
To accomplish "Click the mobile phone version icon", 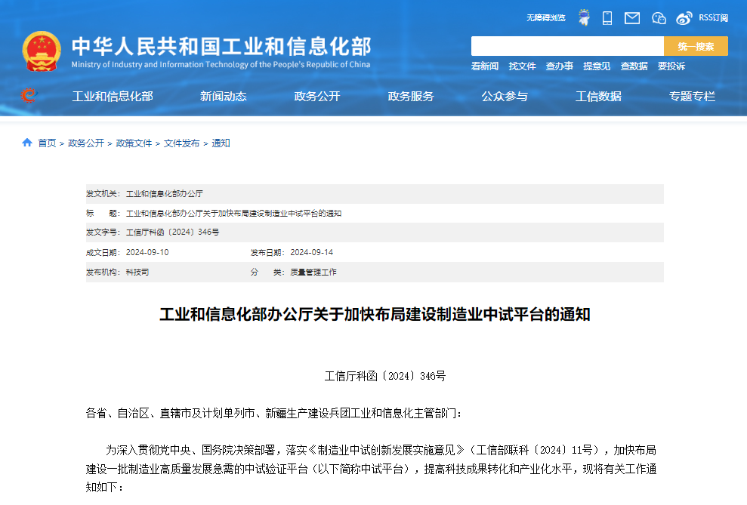I will coord(607,17).
